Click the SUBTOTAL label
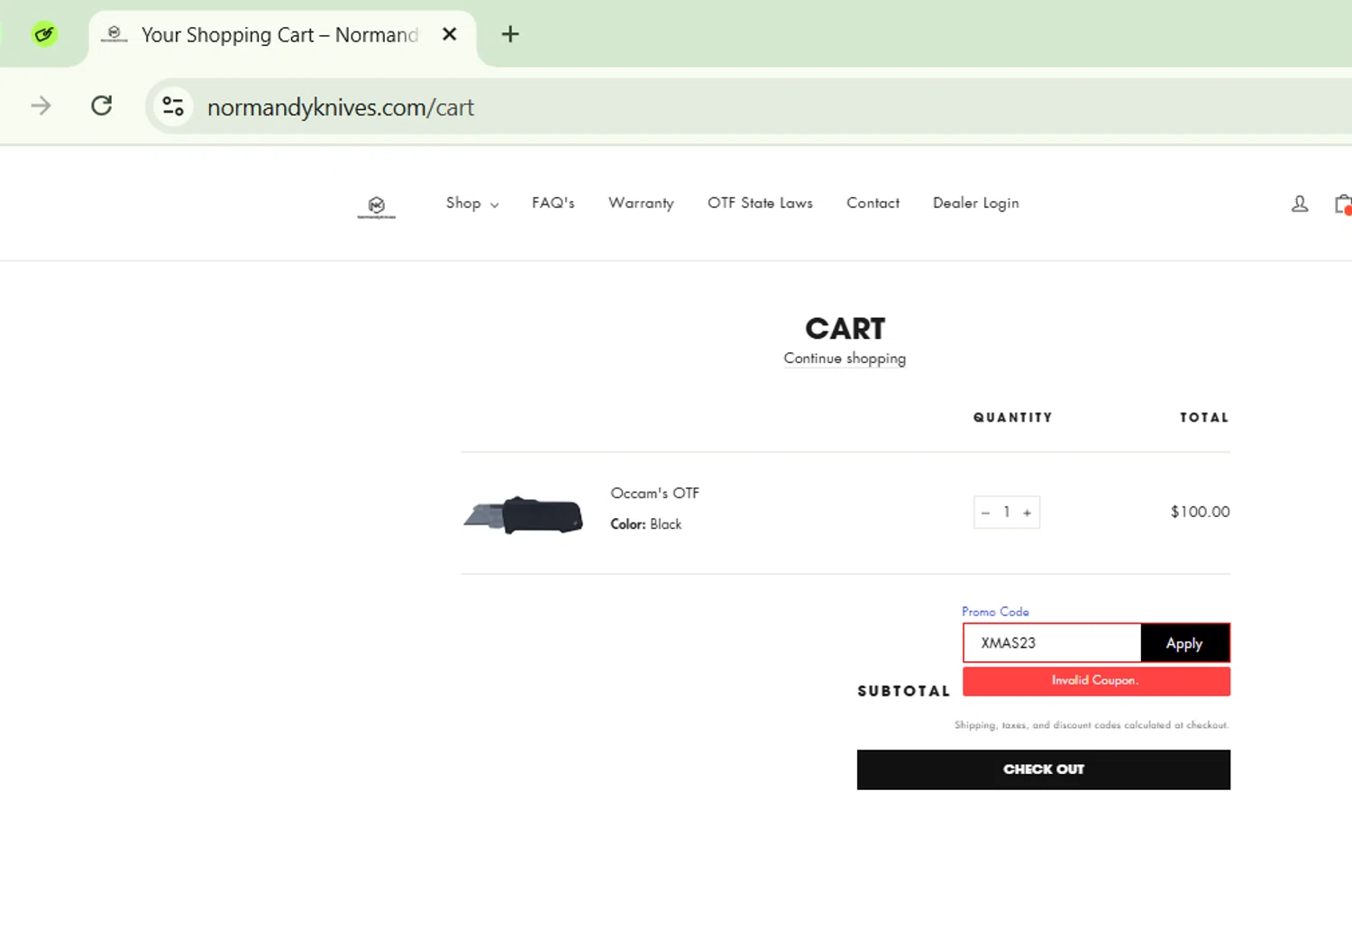The width and height of the screenshot is (1352, 937). pyautogui.click(x=904, y=691)
